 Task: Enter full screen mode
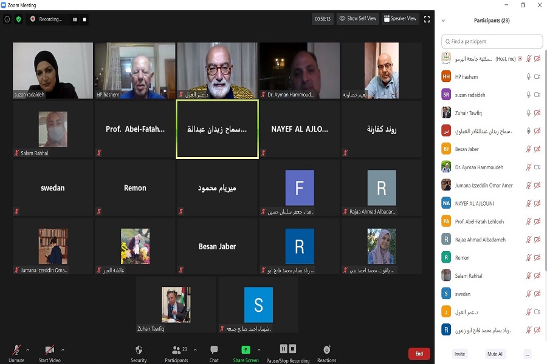(427, 19)
